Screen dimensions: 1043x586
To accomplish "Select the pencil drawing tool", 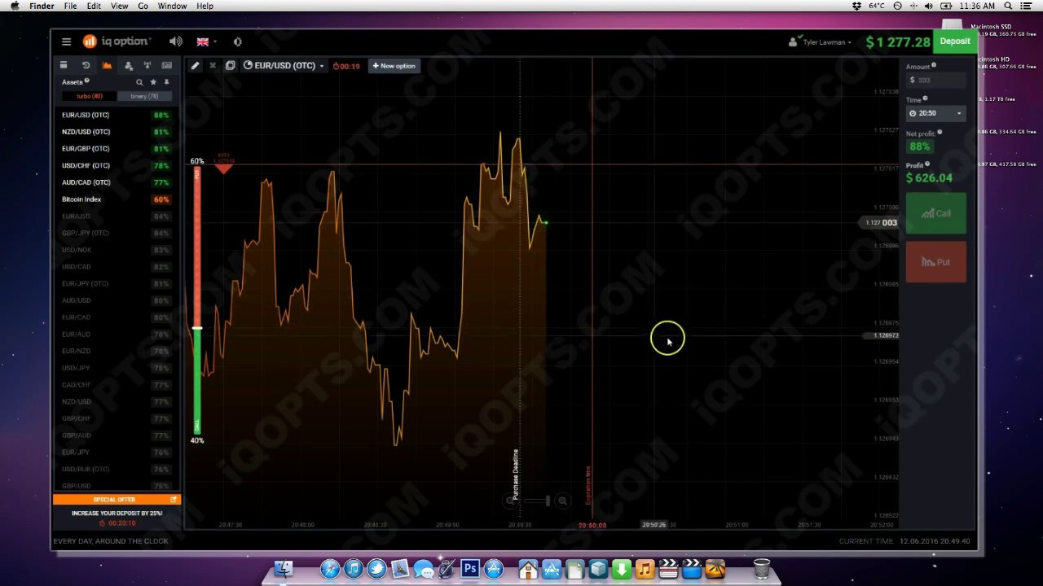I will pyautogui.click(x=195, y=66).
